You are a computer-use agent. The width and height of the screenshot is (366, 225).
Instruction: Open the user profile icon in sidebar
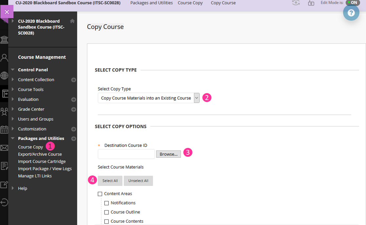coord(4,58)
